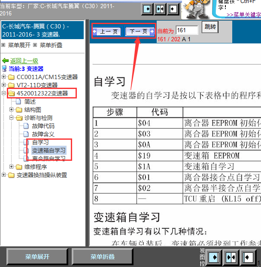Open 简述 page
Image resolution: width=261 pixels, height=267 pixels.
coord(30,101)
